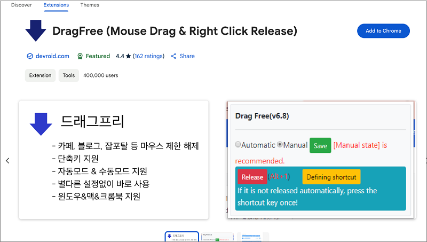Image resolution: width=427 pixels, height=242 pixels.
Task: Go to the previous screenshot with left arrow
Action: [7, 160]
